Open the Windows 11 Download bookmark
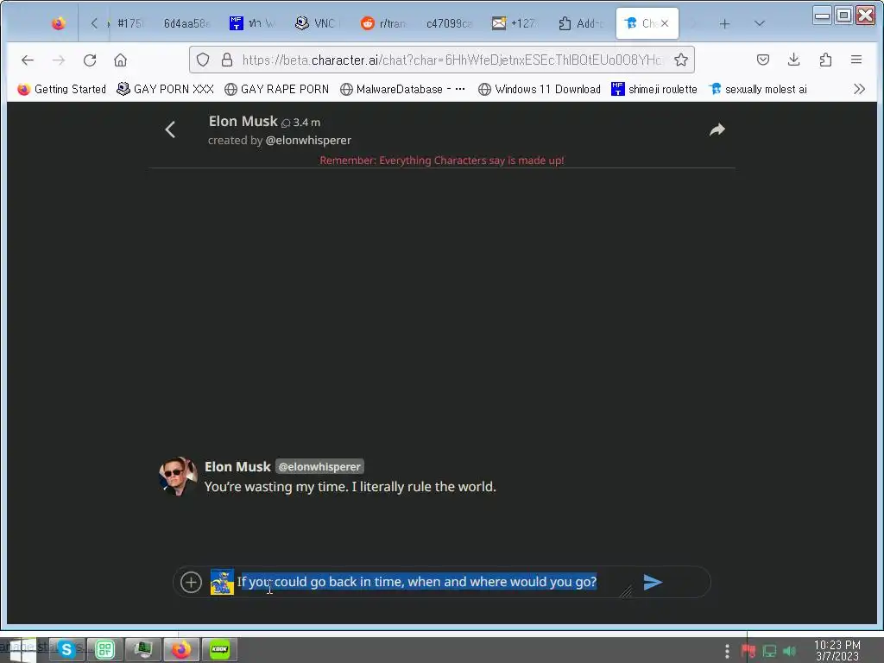 pyautogui.click(x=540, y=89)
